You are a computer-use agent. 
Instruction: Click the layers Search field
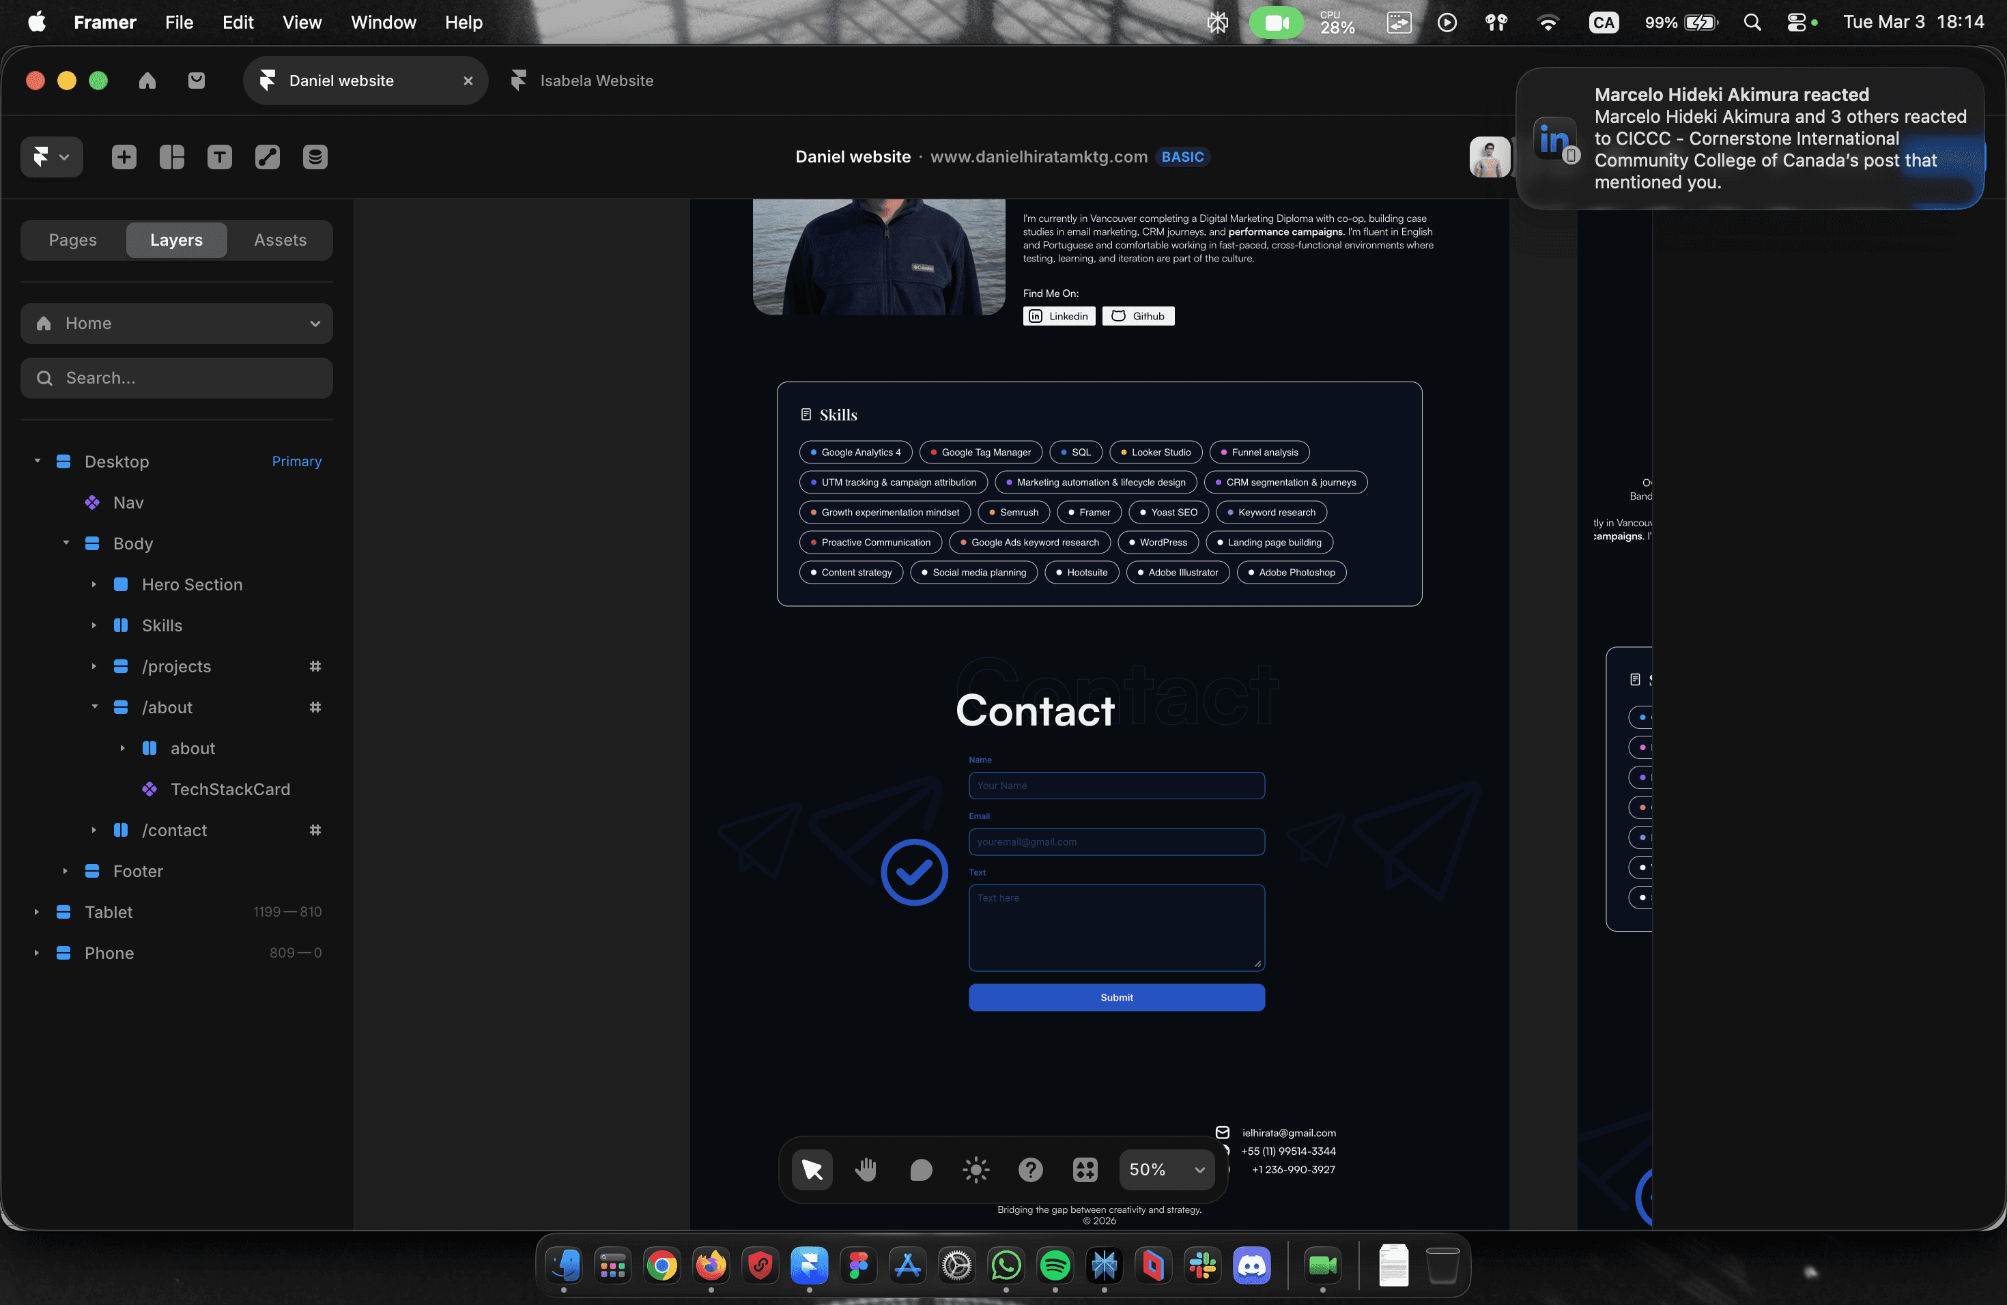click(176, 377)
